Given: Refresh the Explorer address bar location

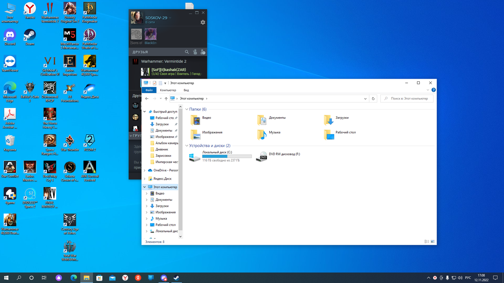Looking at the screenshot, I should coord(373,99).
